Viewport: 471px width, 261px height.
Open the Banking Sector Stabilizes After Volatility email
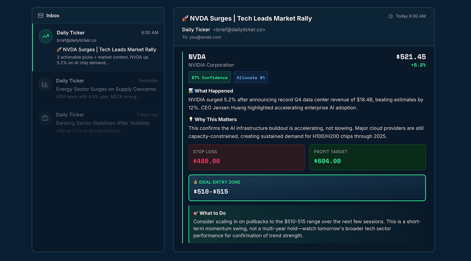[98, 122]
